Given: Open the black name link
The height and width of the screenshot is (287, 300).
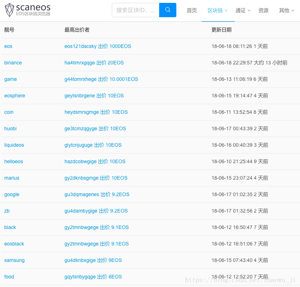Looking at the screenshot, I should point(10,227).
